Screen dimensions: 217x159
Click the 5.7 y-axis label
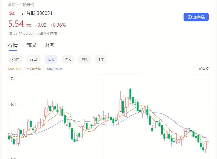tap(13, 134)
